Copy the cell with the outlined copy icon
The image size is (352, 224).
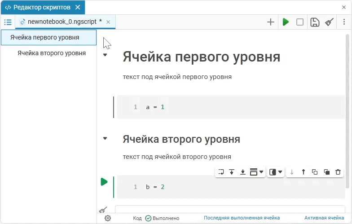[315, 172]
